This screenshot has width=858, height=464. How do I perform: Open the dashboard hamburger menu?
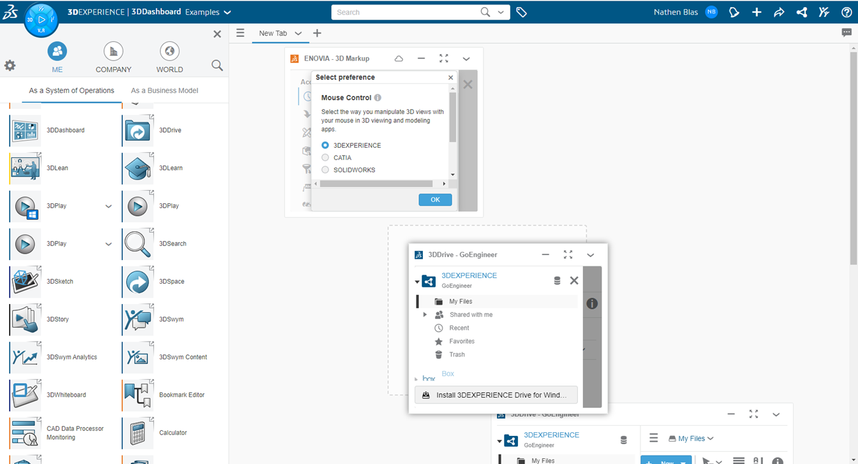(x=239, y=33)
